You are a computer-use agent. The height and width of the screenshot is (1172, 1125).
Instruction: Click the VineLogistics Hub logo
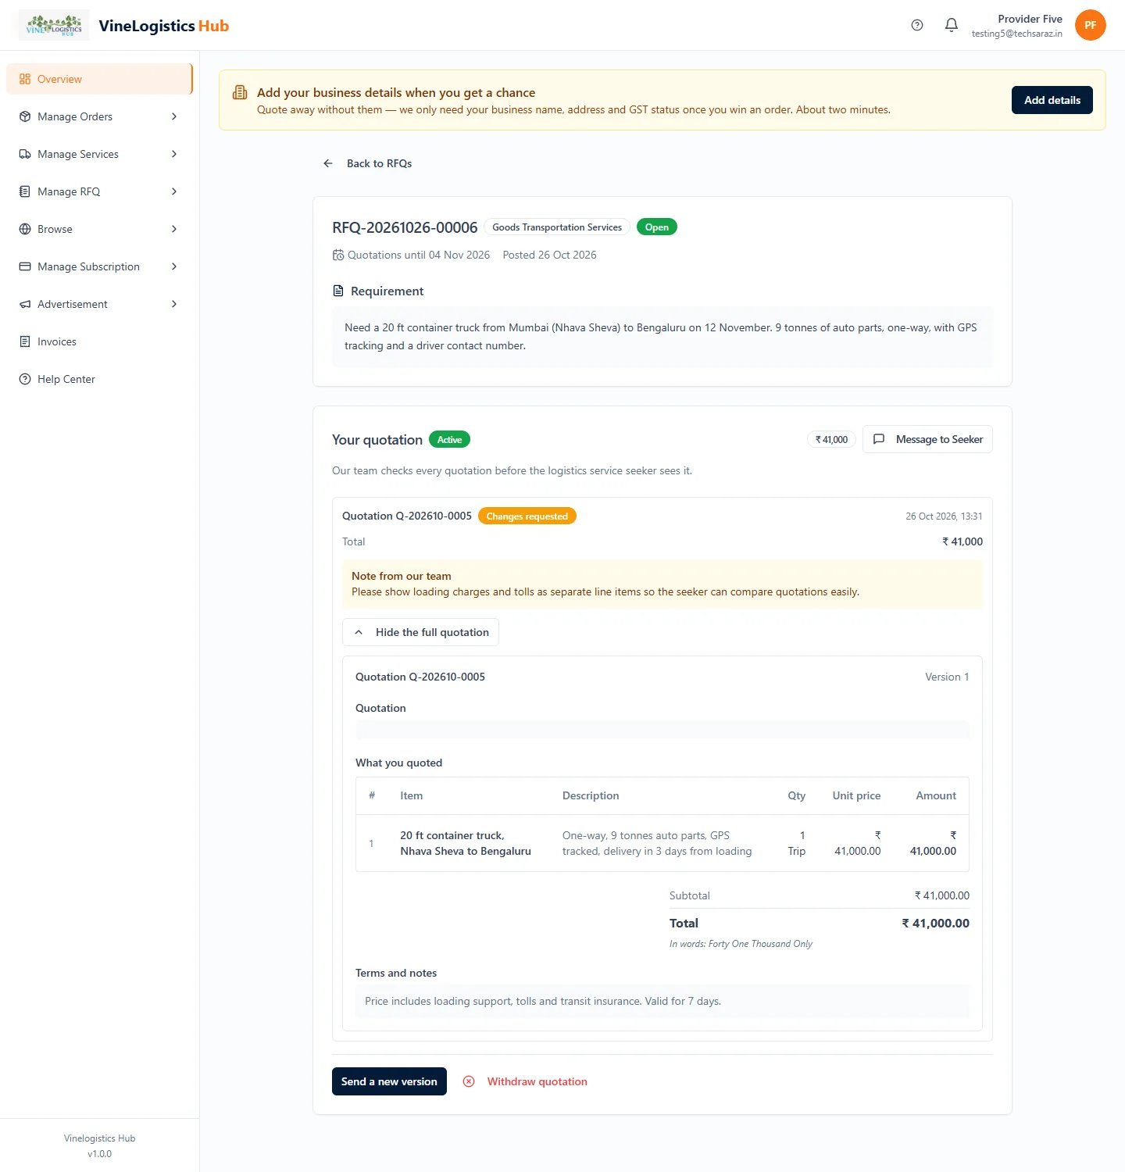coord(54,25)
